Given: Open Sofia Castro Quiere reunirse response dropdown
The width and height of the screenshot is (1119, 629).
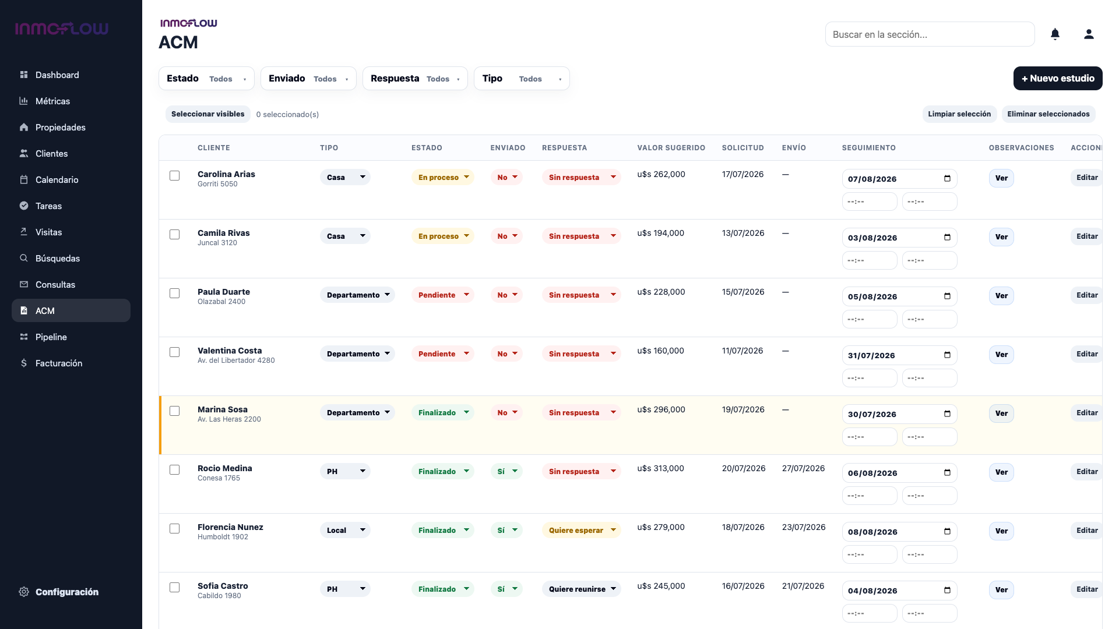Looking at the screenshot, I should 582,589.
